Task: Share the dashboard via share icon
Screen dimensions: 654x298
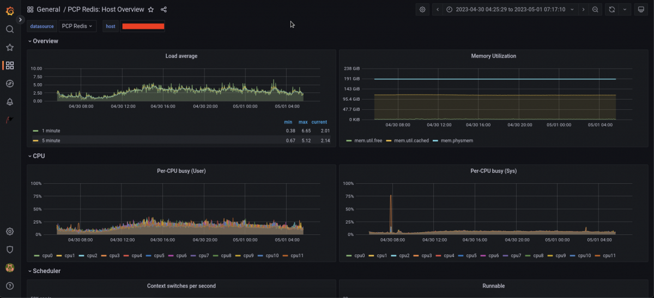Action: point(164,10)
